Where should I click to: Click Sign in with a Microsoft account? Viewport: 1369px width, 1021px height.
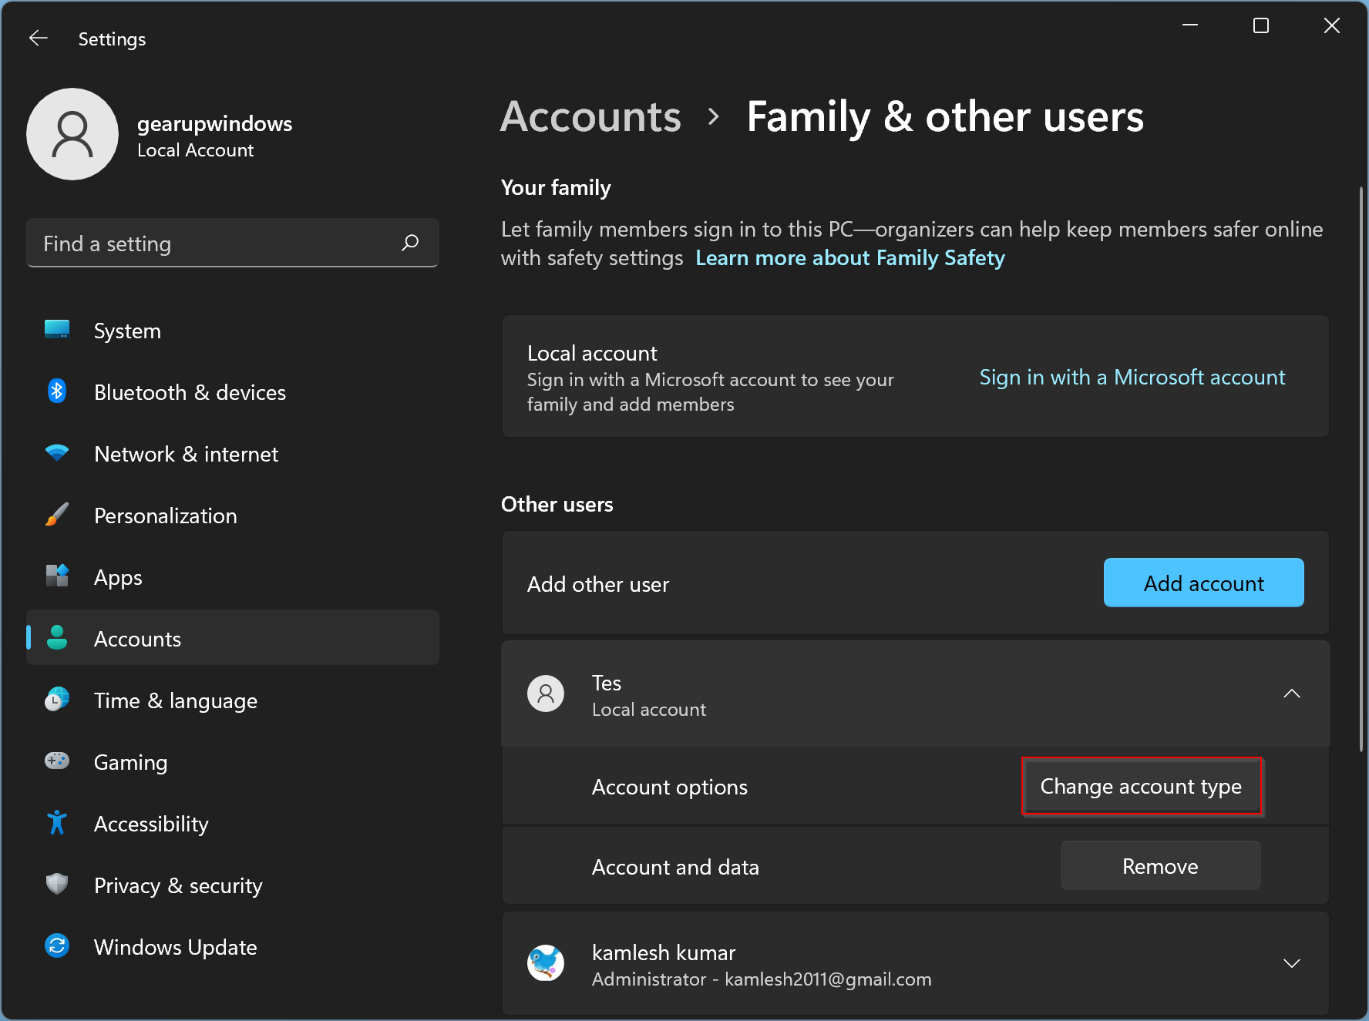pos(1132,377)
